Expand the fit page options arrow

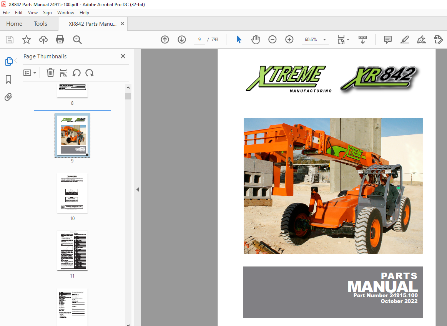[x=348, y=40]
